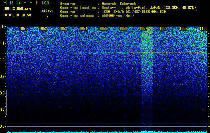Click the 1054 time marker
Screen dimensions: 210x133
tap(83, 29)
